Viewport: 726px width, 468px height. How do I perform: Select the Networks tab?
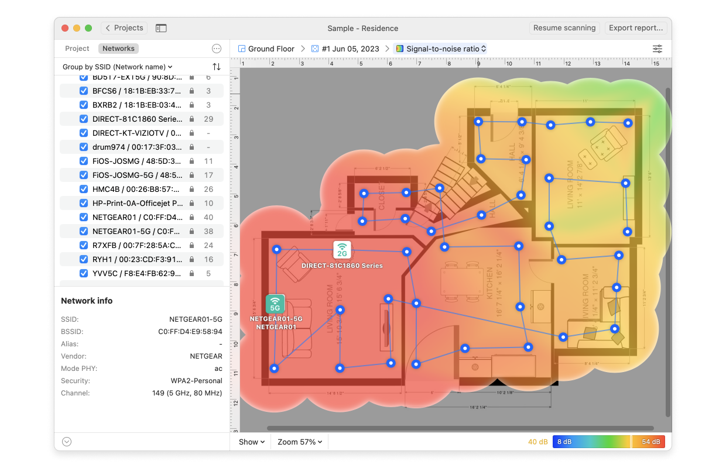118,48
